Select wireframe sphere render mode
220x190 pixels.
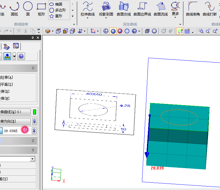coord(106,31)
